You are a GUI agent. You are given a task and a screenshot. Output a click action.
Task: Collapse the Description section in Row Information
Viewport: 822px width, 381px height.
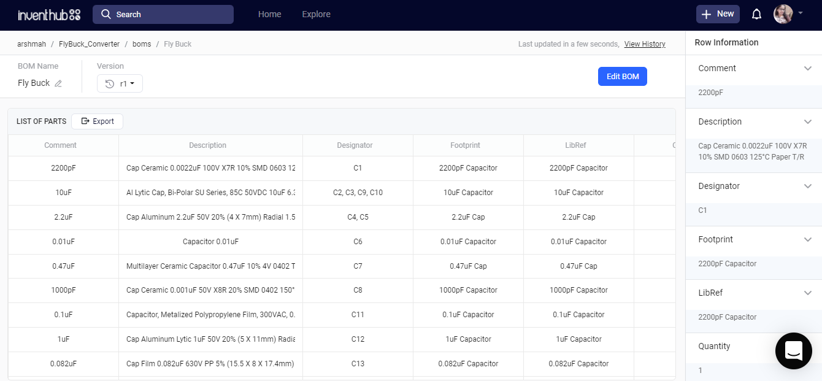808,122
